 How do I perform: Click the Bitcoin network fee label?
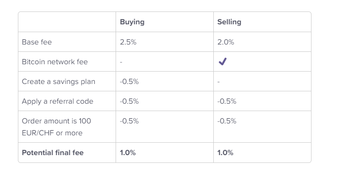pos(55,62)
